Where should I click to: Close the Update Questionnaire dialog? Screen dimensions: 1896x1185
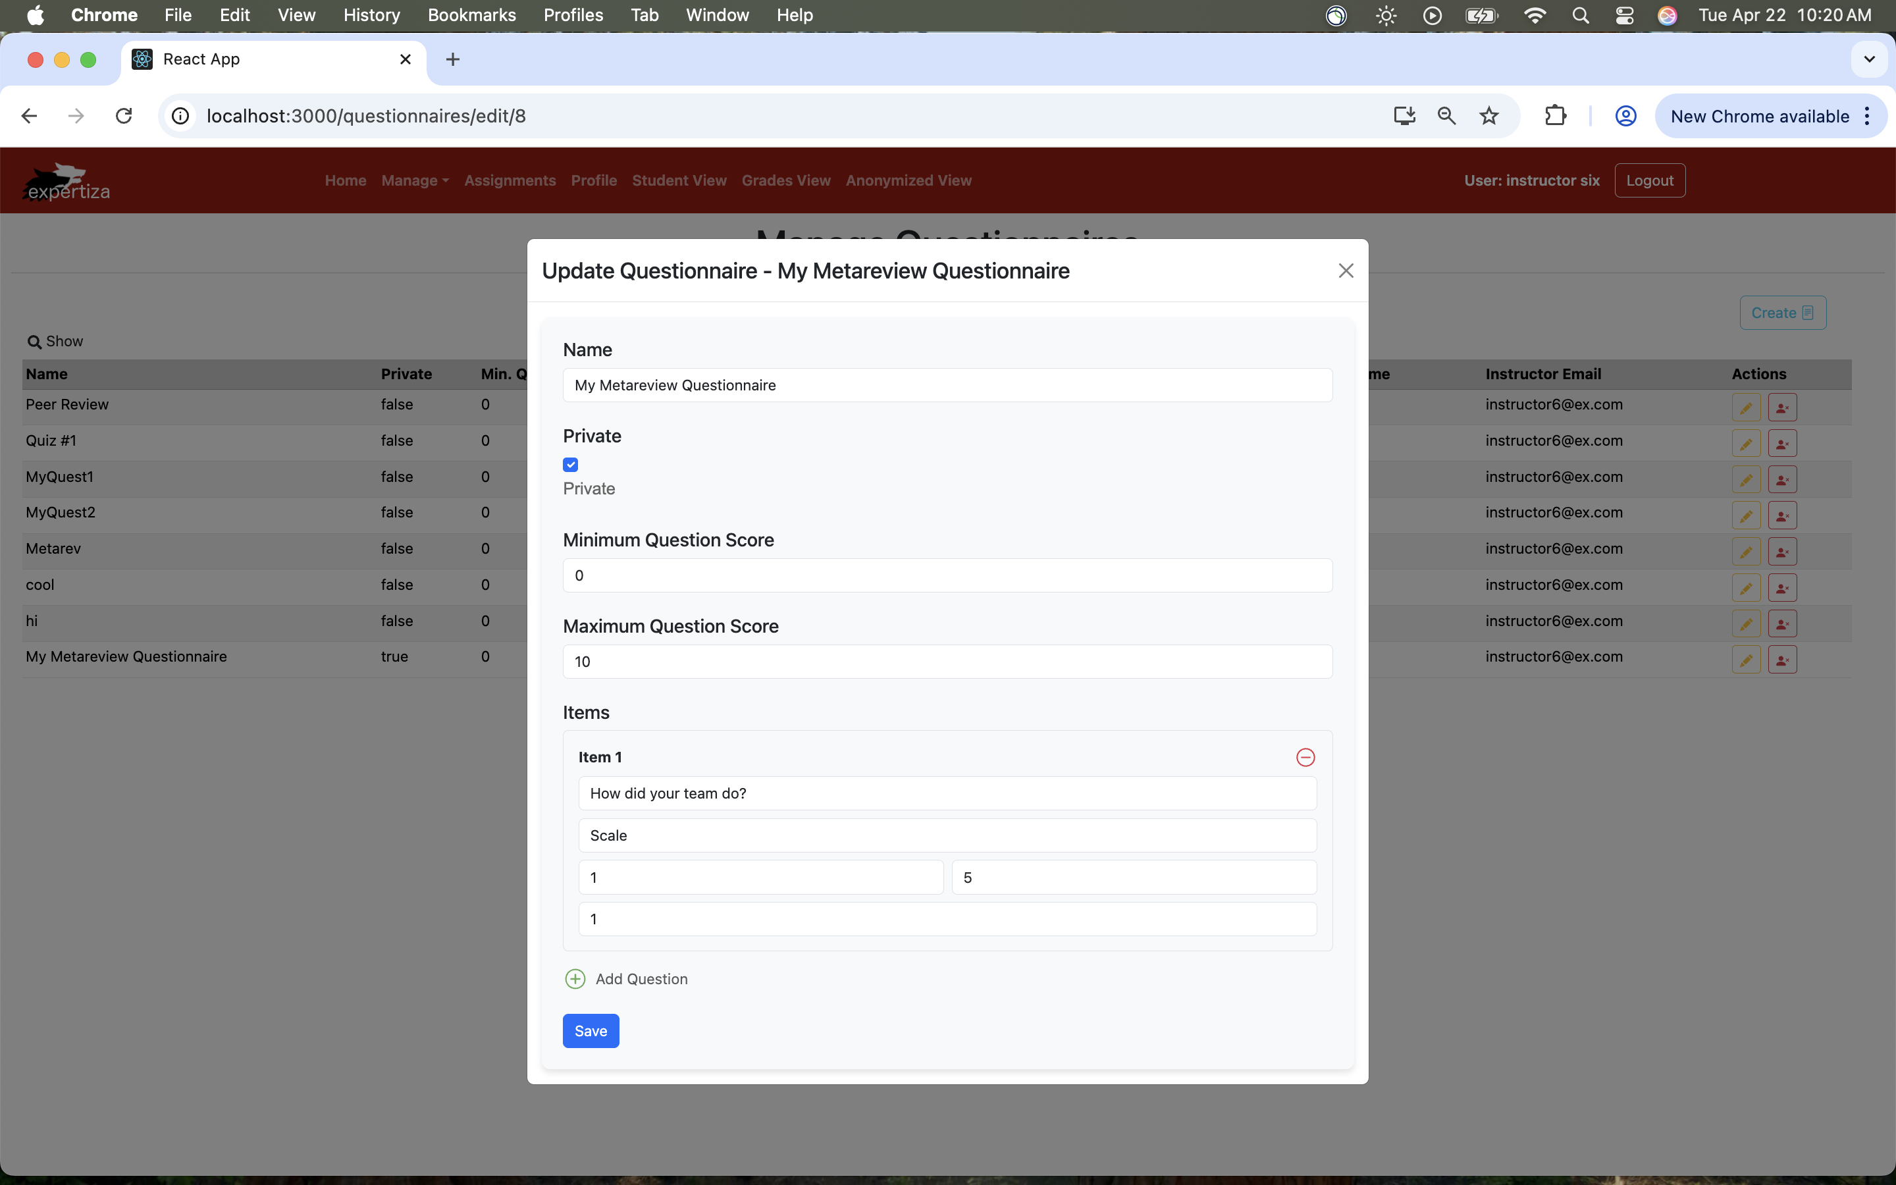(1345, 271)
